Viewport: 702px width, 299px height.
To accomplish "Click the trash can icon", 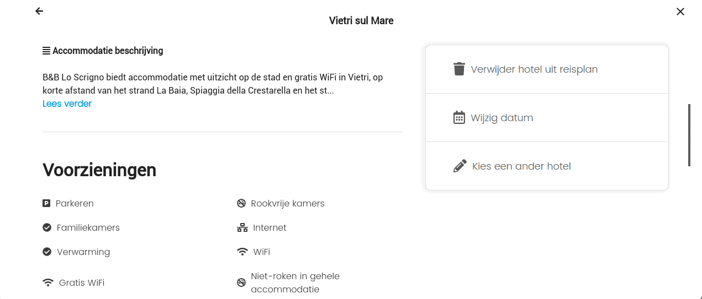I will (x=459, y=69).
